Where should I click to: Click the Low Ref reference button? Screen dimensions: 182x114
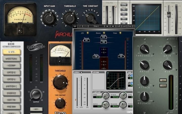124,5
